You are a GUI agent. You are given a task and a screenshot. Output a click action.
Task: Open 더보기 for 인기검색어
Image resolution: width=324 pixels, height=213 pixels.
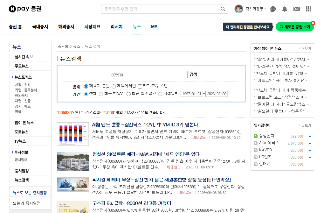click(x=305, y=125)
